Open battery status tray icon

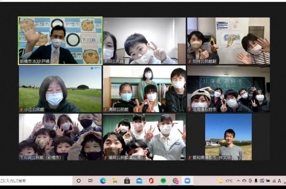tap(268, 181)
